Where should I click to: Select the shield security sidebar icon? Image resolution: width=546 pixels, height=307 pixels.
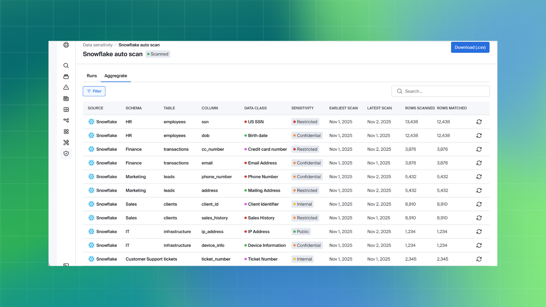pos(66,153)
